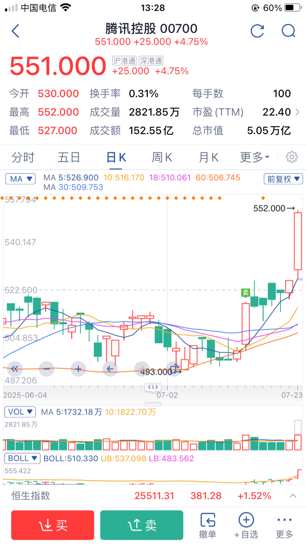
Task: Open the BOLL indicator dropdown
Action: click(x=23, y=458)
